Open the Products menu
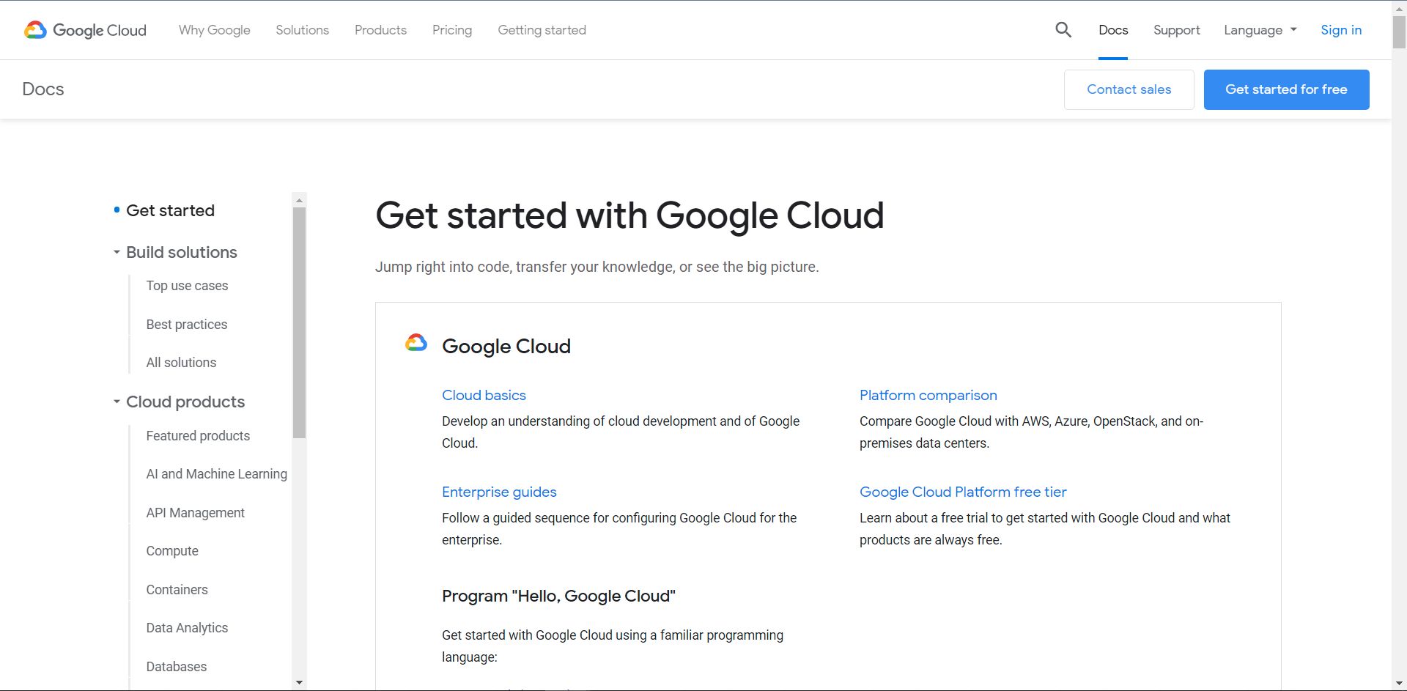This screenshot has height=691, width=1407. [380, 30]
